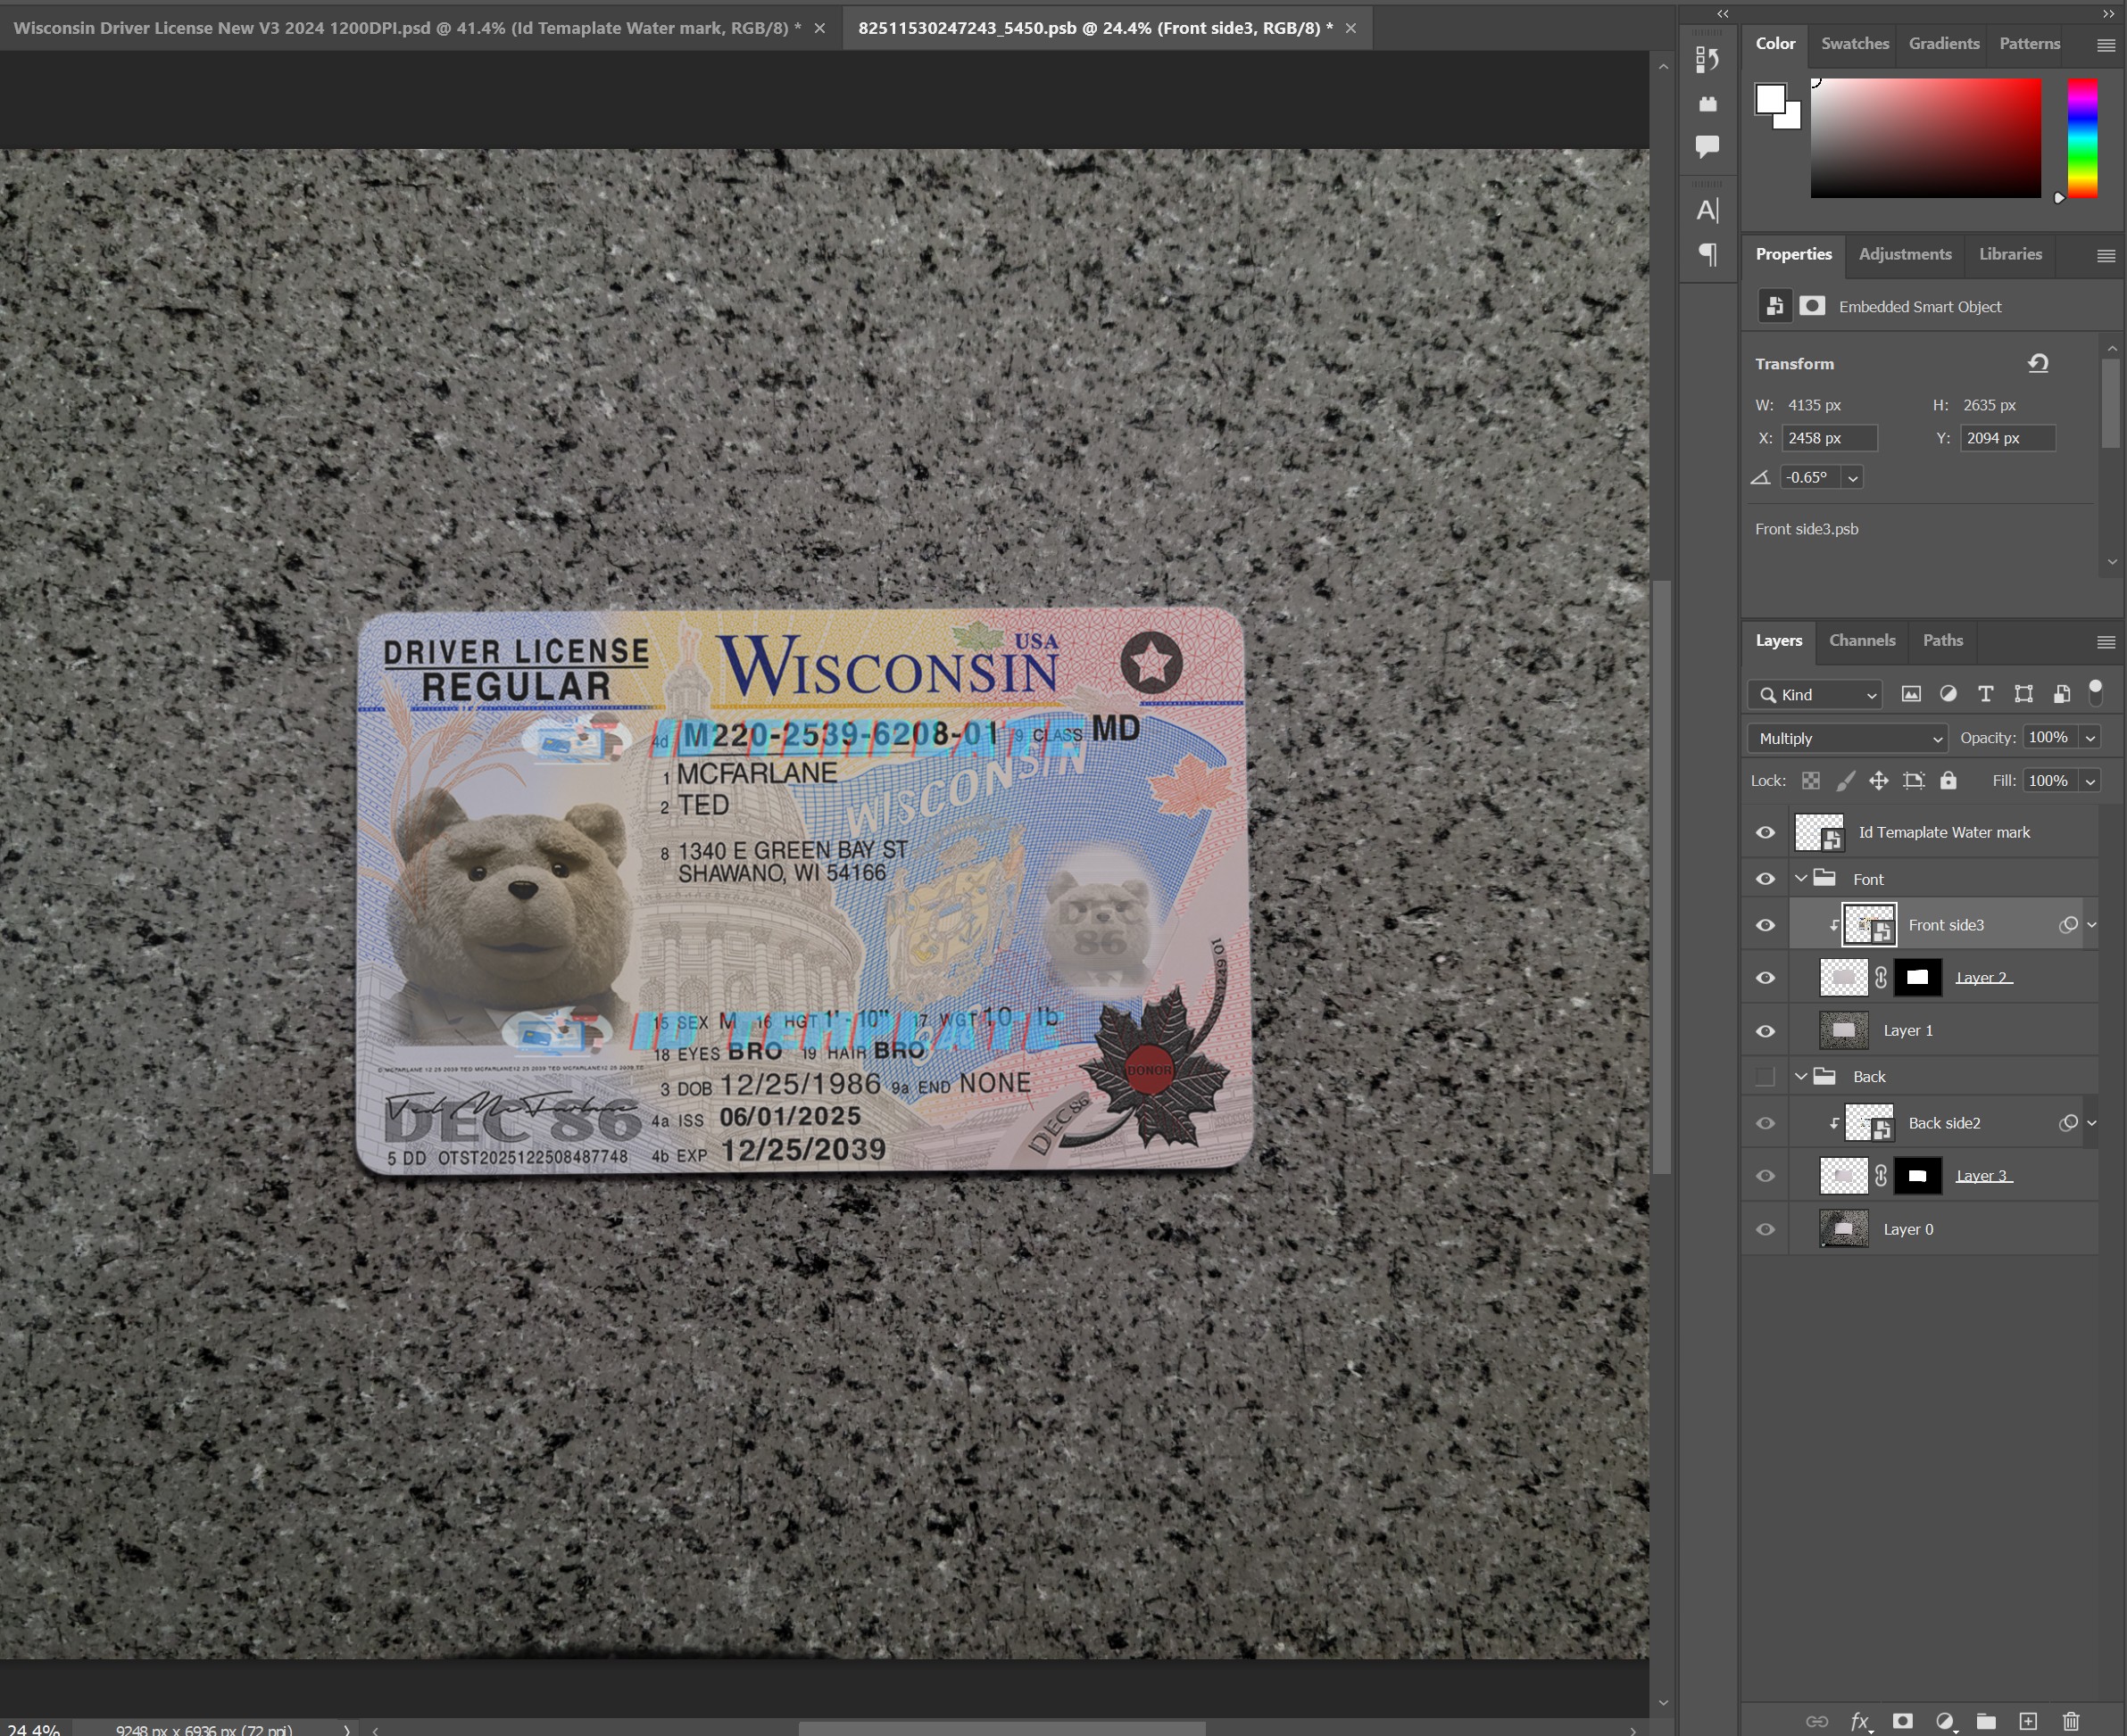The image size is (2127, 1736).
Task: Hide Layer 2 visibility
Action: tap(1766, 978)
